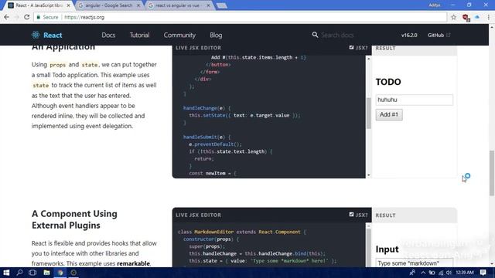Switch to the react vs angular vs vue tab
Image resolution: width=495 pixels, height=278 pixels.
[178, 5]
